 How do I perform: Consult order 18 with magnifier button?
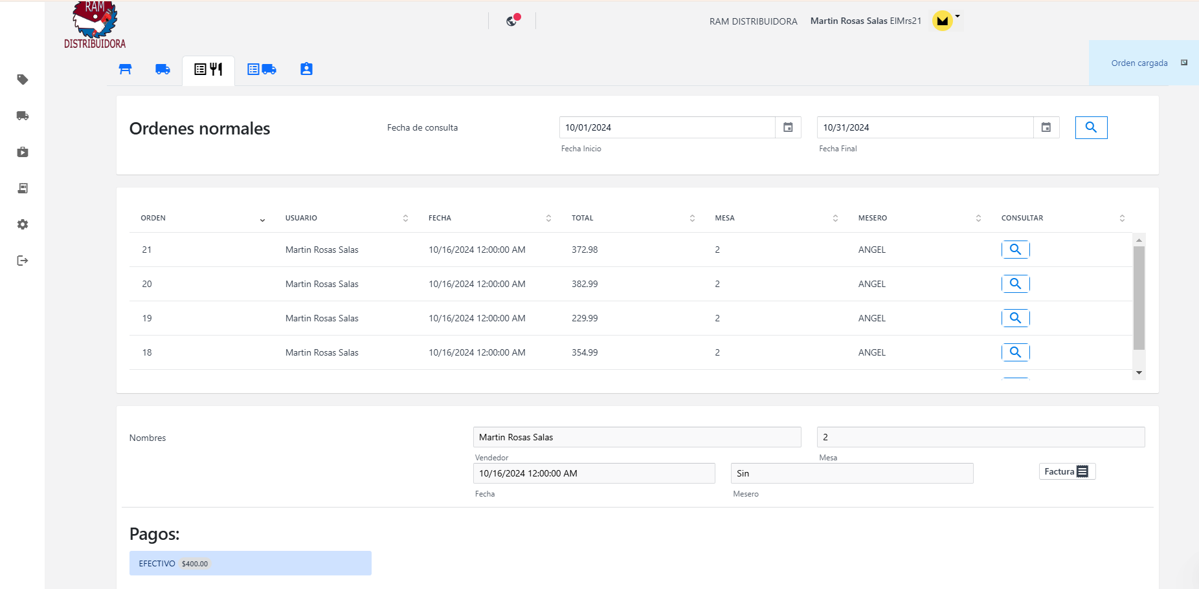[x=1016, y=352]
